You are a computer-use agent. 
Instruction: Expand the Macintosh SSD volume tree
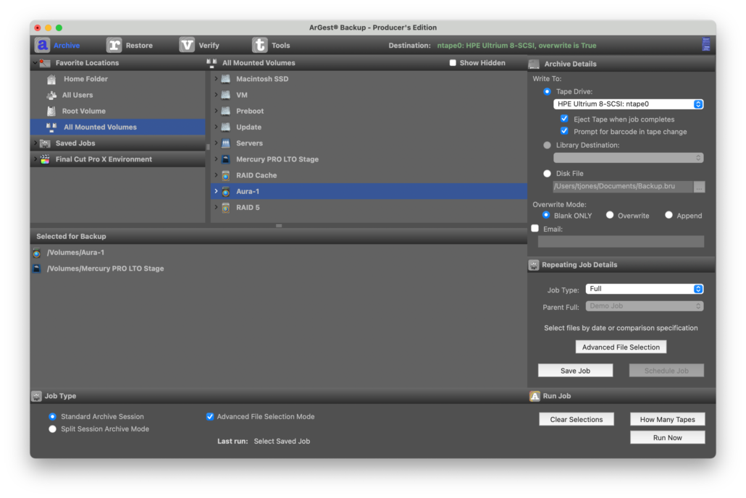[216, 79]
